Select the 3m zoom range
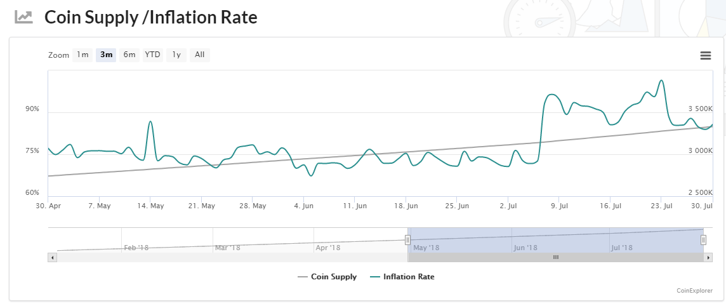Viewport: 726px width, 306px height. (106, 55)
